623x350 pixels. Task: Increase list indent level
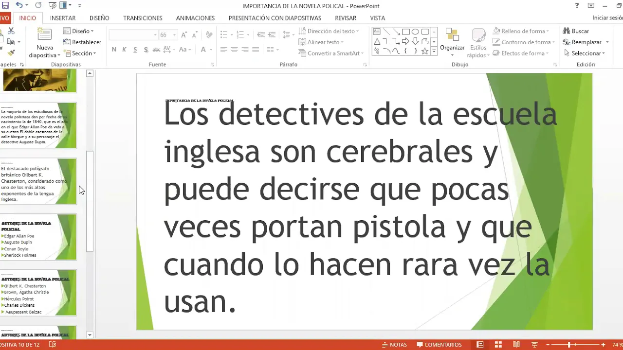click(x=273, y=35)
